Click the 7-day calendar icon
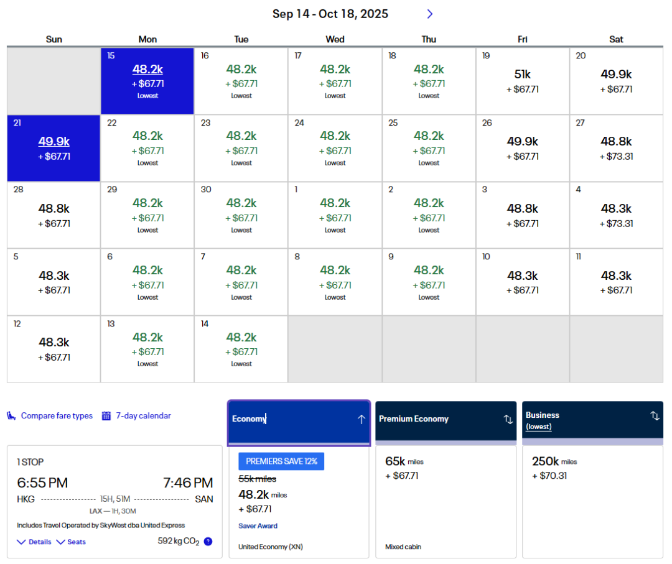672x564 pixels. 106,416
